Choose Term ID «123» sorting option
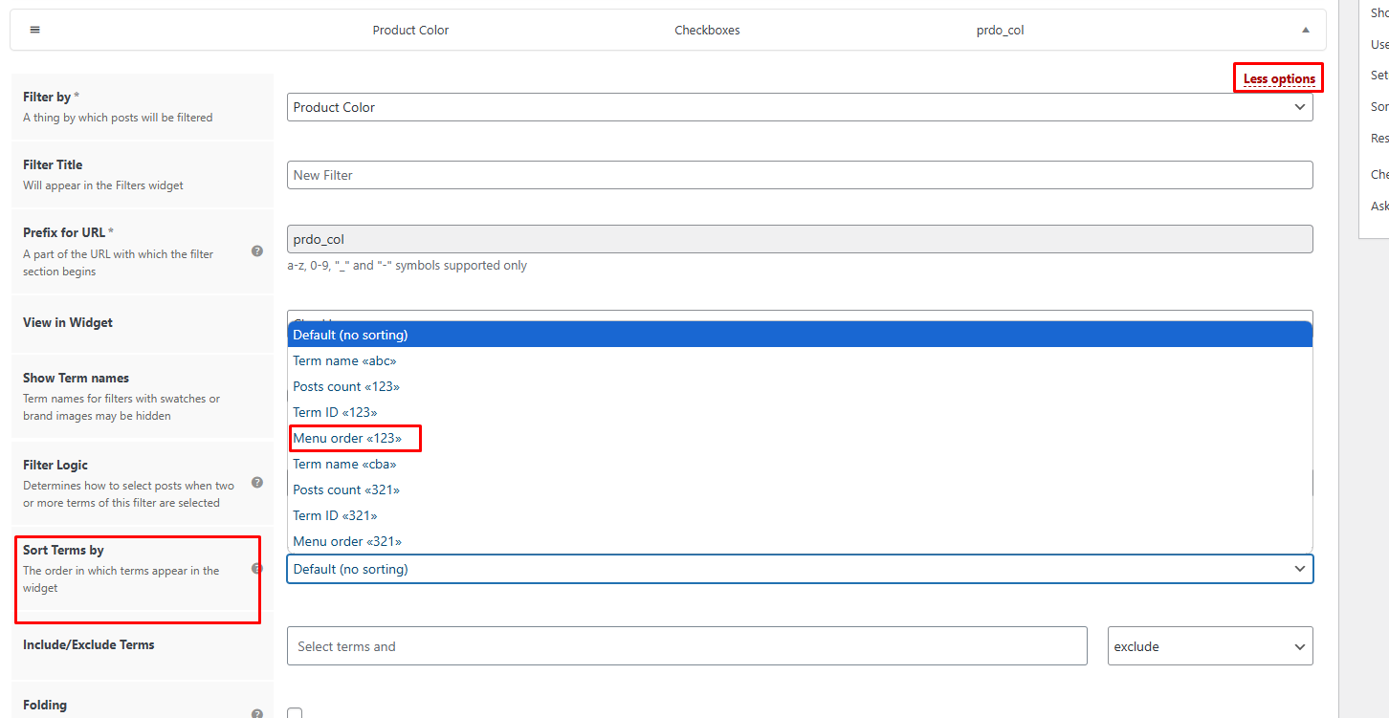 pyautogui.click(x=800, y=412)
